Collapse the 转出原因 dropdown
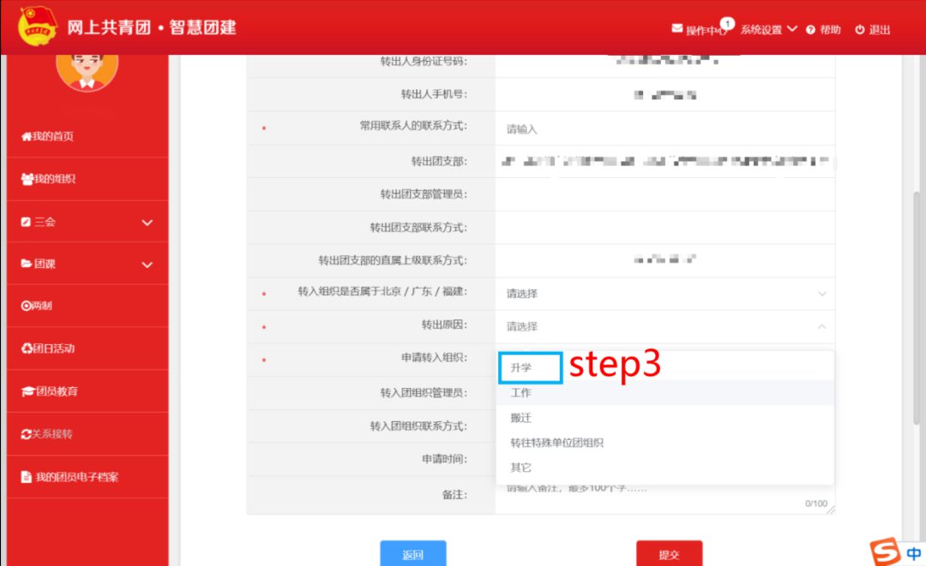926x566 pixels. [665, 326]
